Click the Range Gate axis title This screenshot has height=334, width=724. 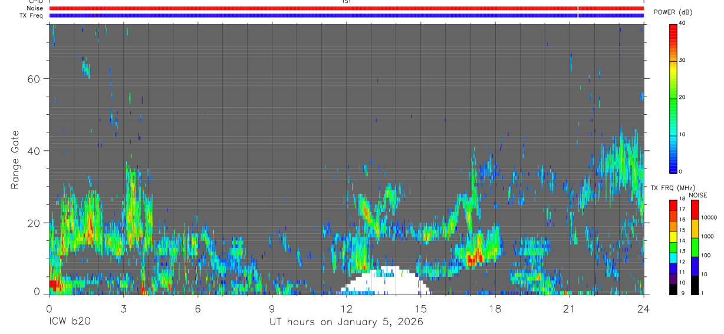[15, 160]
